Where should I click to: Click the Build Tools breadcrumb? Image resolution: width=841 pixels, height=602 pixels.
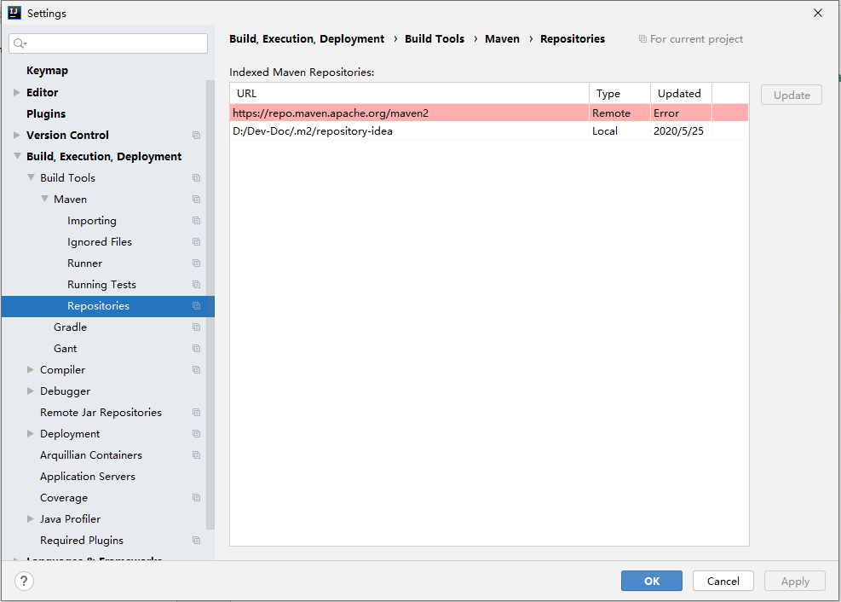tap(435, 38)
